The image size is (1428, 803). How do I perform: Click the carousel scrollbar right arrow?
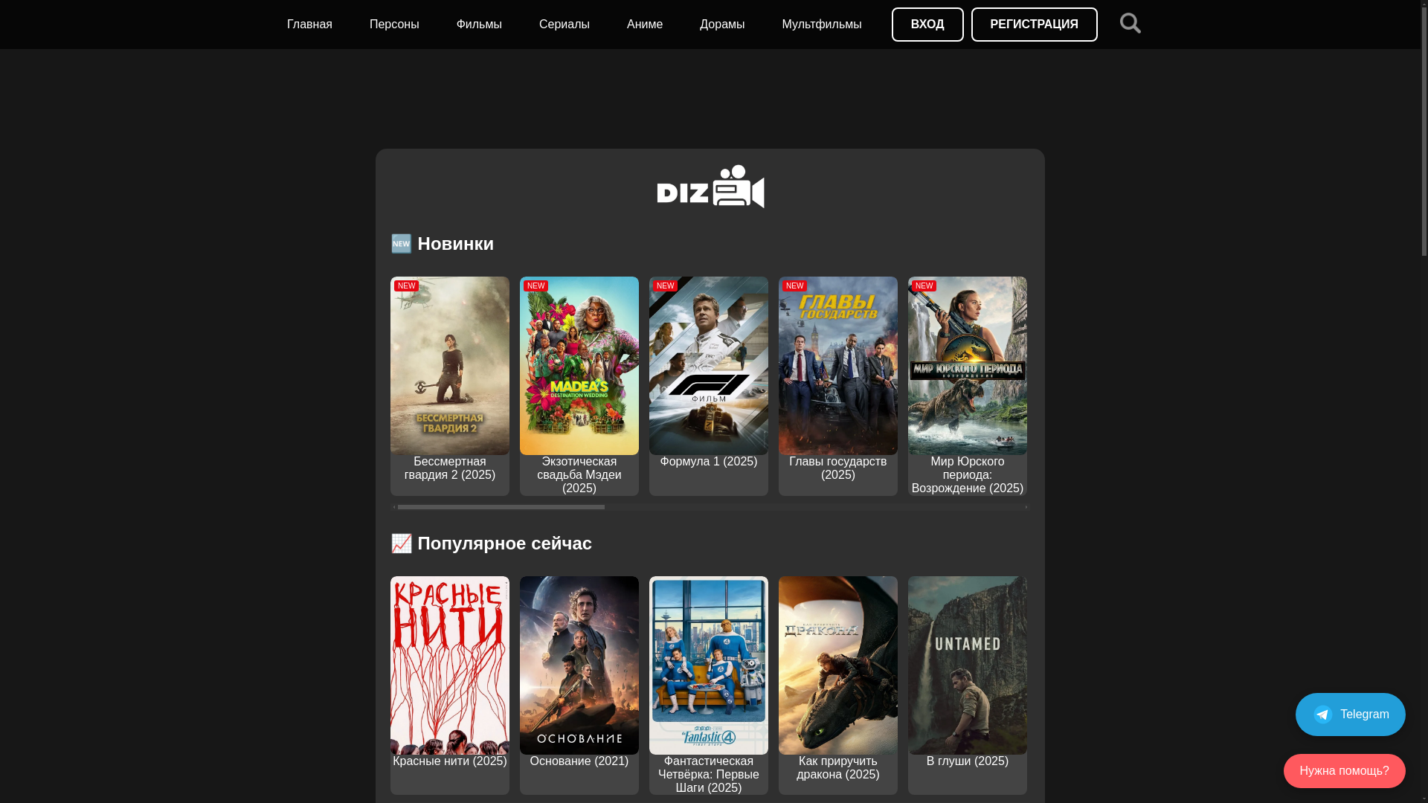[x=1026, y=507]
